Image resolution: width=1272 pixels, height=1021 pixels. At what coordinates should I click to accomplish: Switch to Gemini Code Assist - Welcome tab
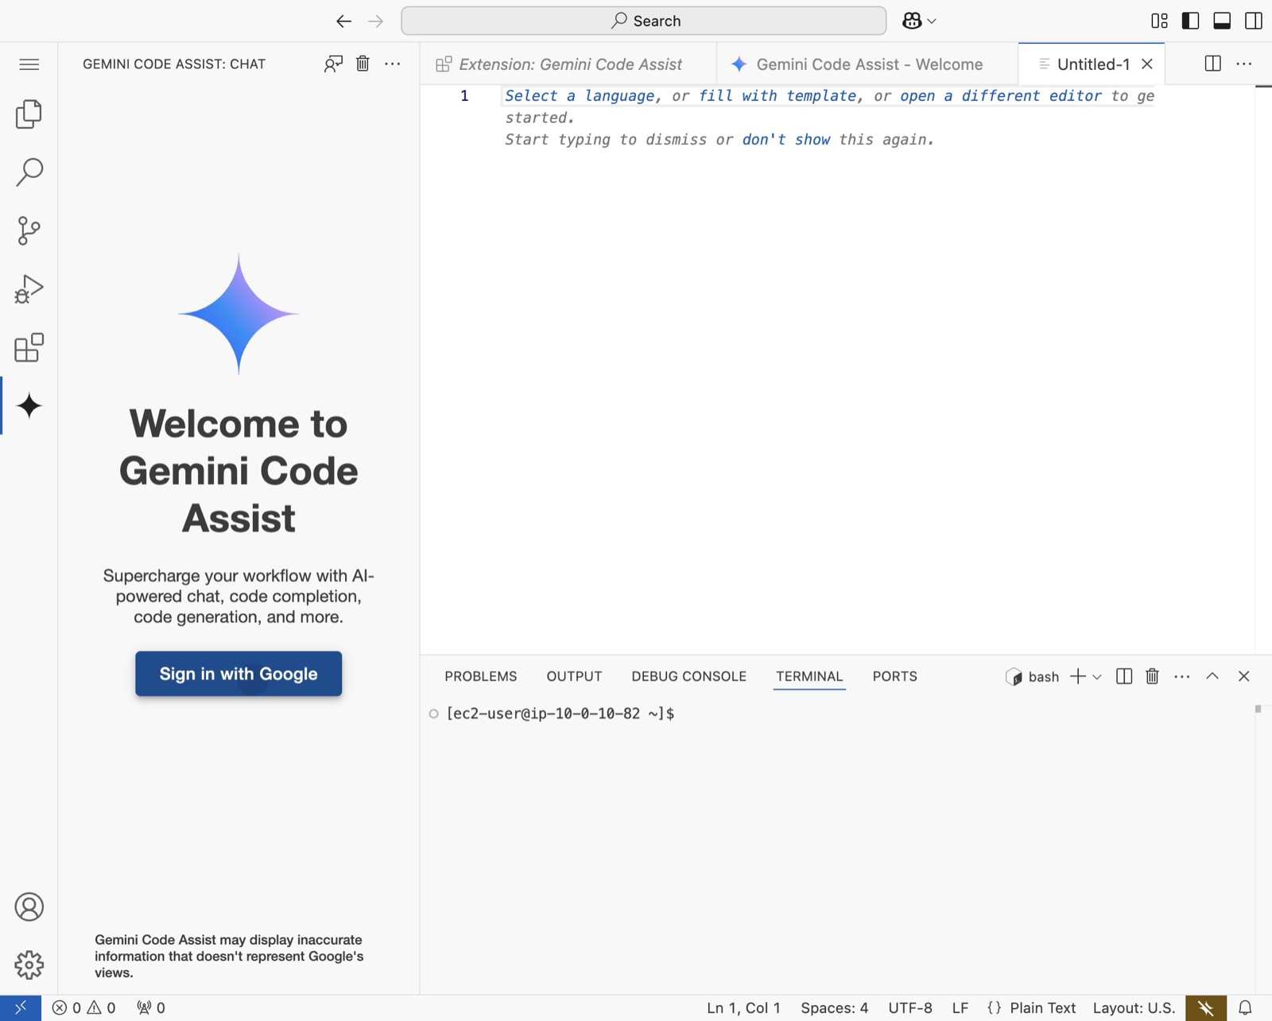pyautogui.click(x=867, y=64)
